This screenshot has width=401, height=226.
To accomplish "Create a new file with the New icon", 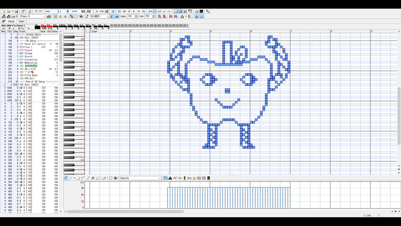I will (x=4, y=11).
